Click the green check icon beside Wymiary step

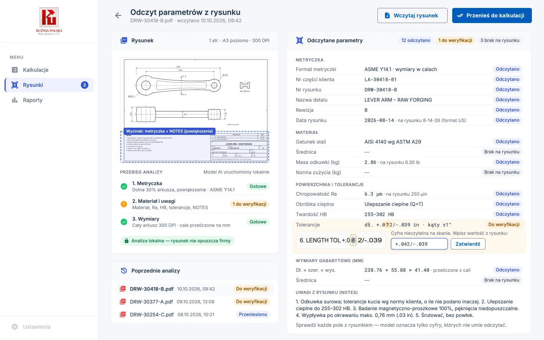pos(124,222)
